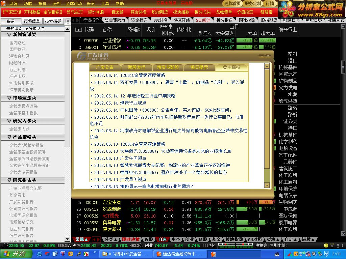Open the 分类▲ bottom menu
346x259 pixels.
(x=110, y=239)
